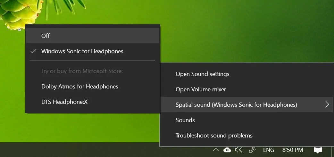This screenshot has height=157, width=334.
Task: Pick DTS Headphone:X option
Action: 92,102
